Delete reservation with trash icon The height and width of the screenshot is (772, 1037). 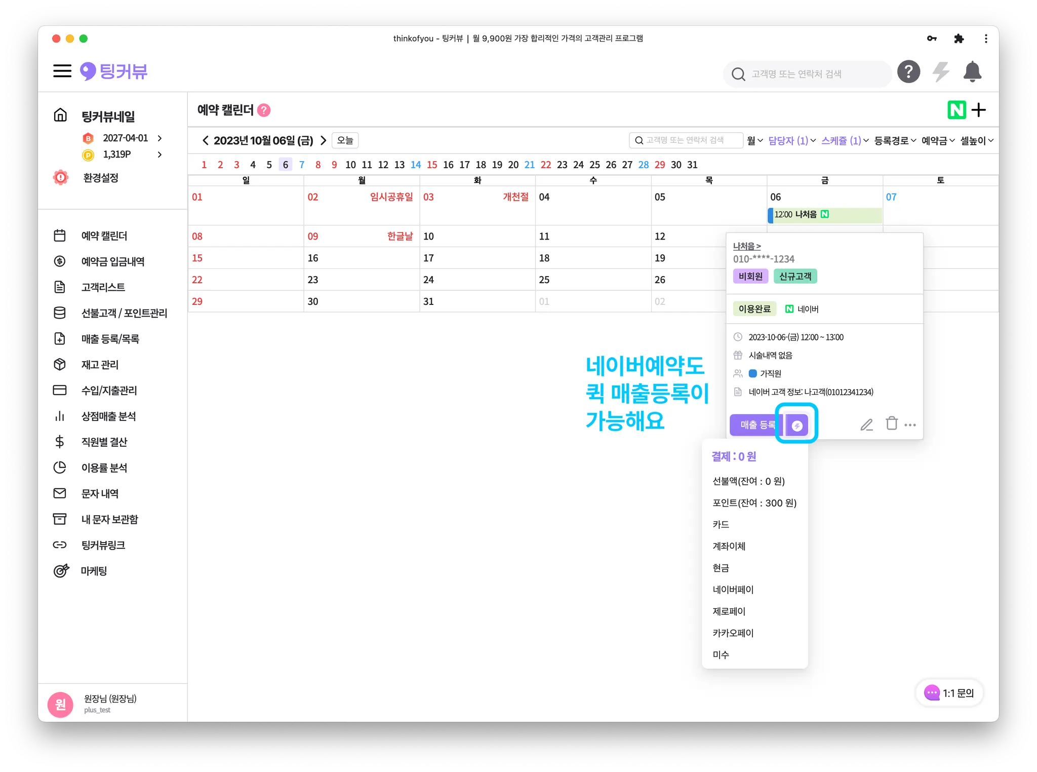click(x=891, y=423)
